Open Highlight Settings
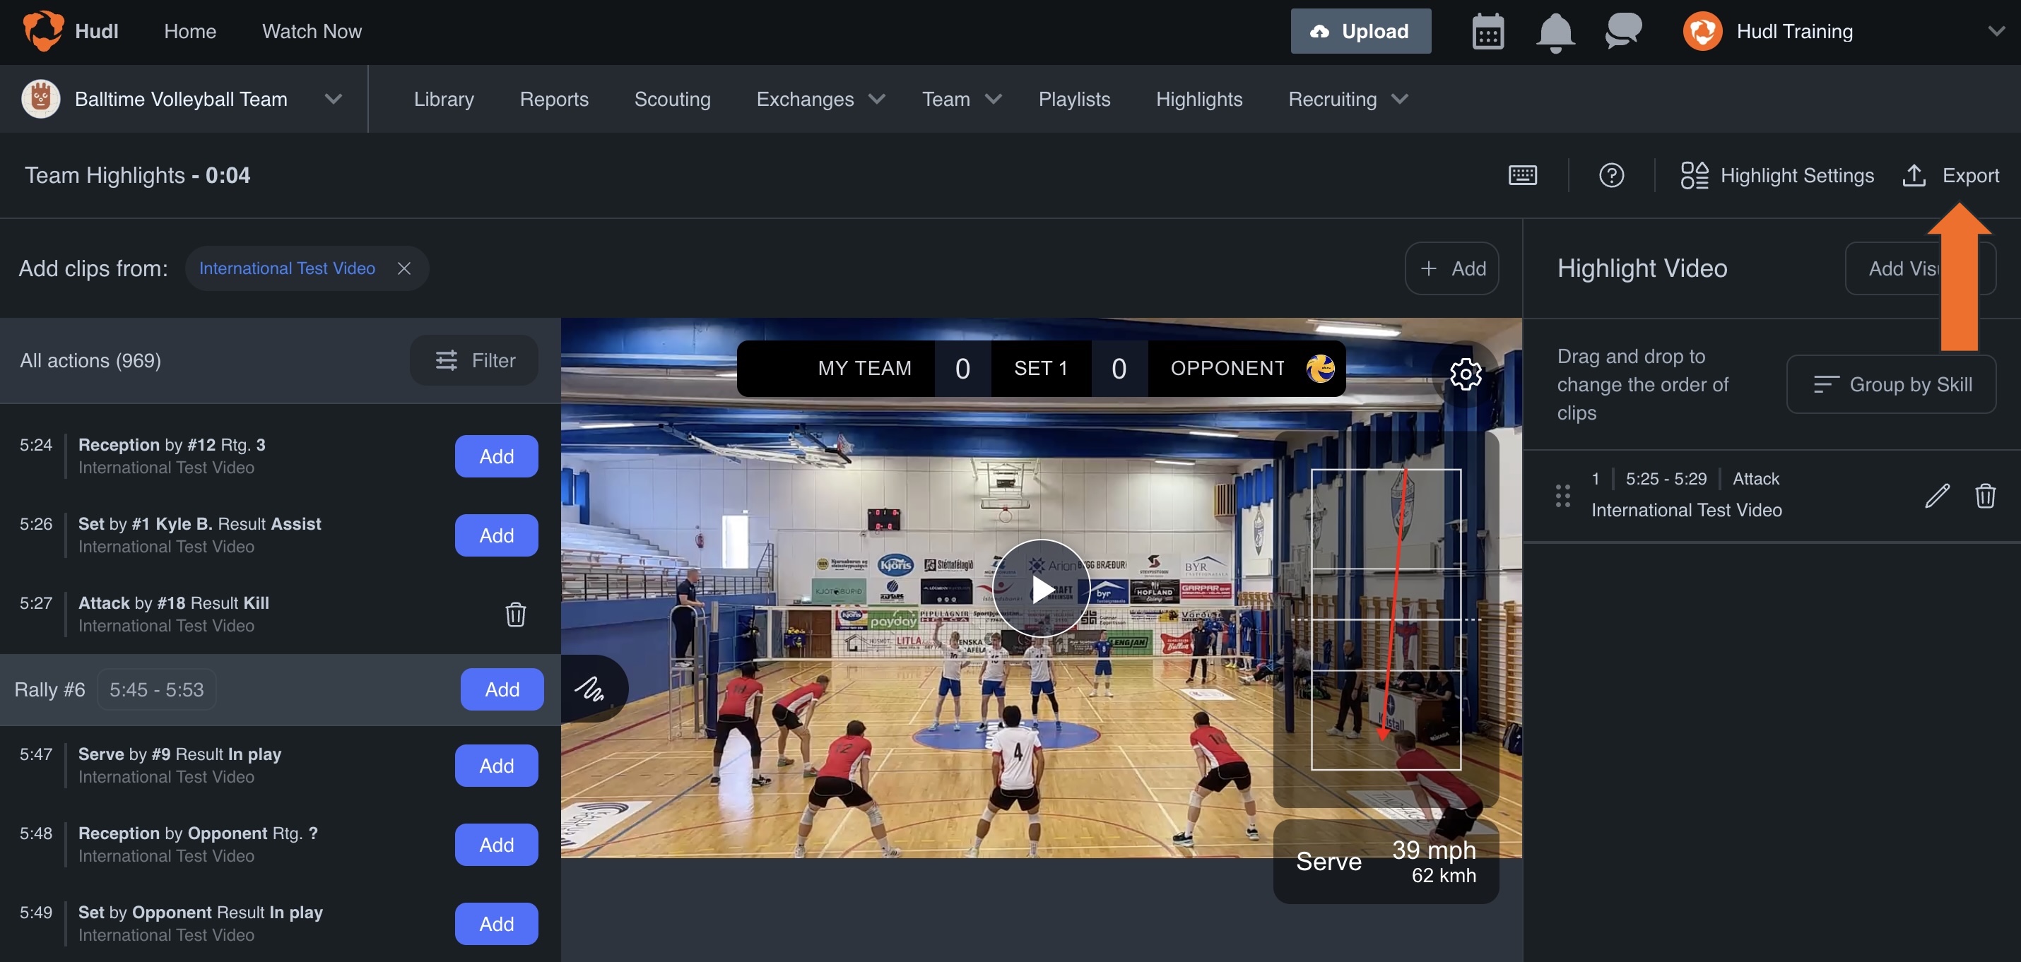The image size is (2021, 962). click(x=1777, y=175)
